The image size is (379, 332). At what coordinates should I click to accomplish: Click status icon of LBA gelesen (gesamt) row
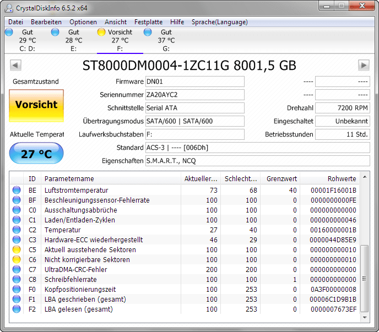tap(17, 309)
